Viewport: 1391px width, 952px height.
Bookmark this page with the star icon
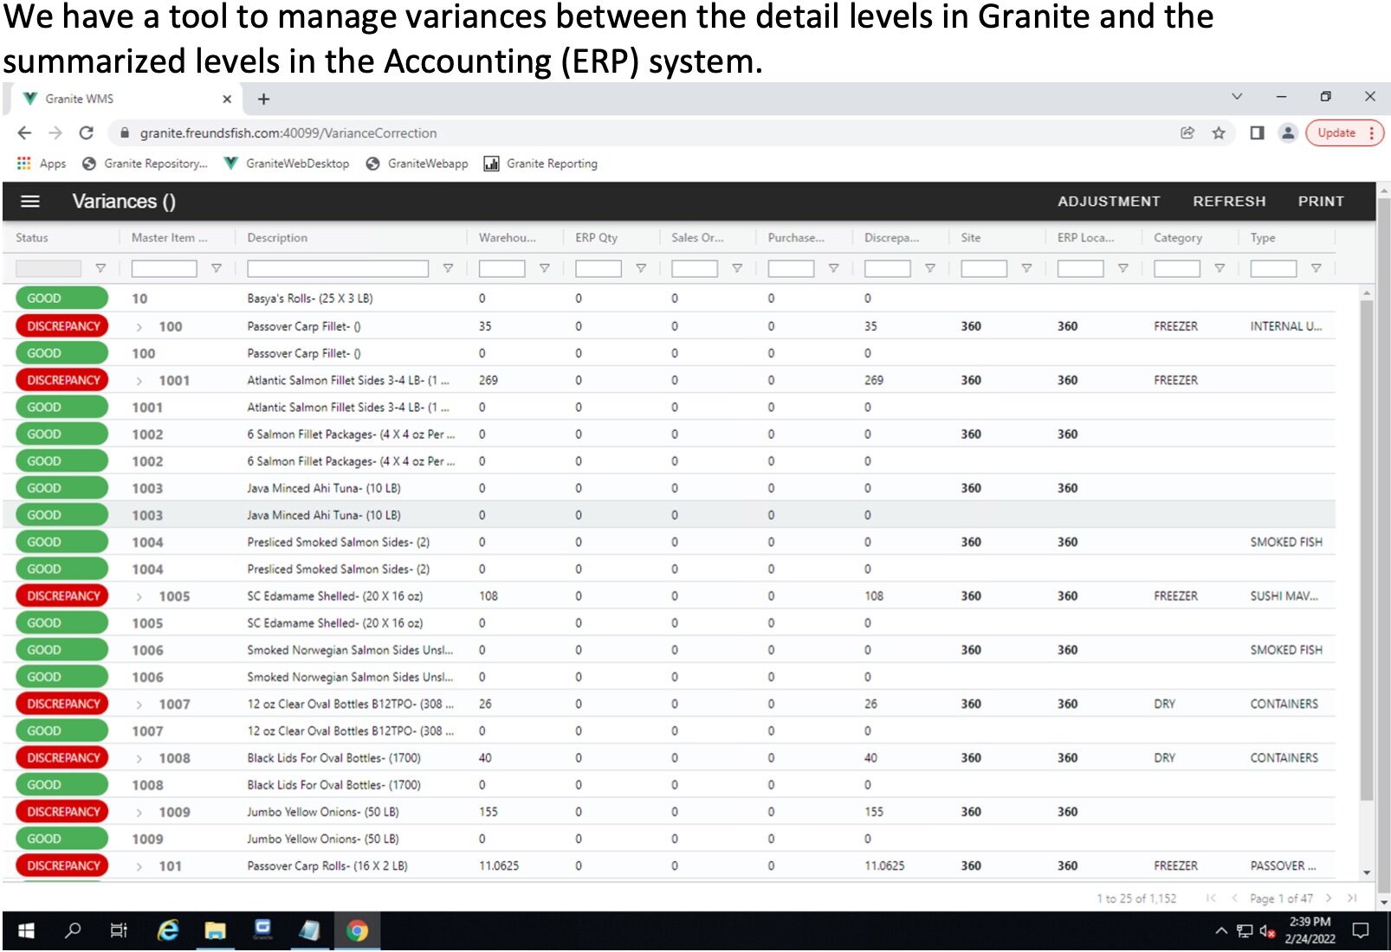point(1219,133)
